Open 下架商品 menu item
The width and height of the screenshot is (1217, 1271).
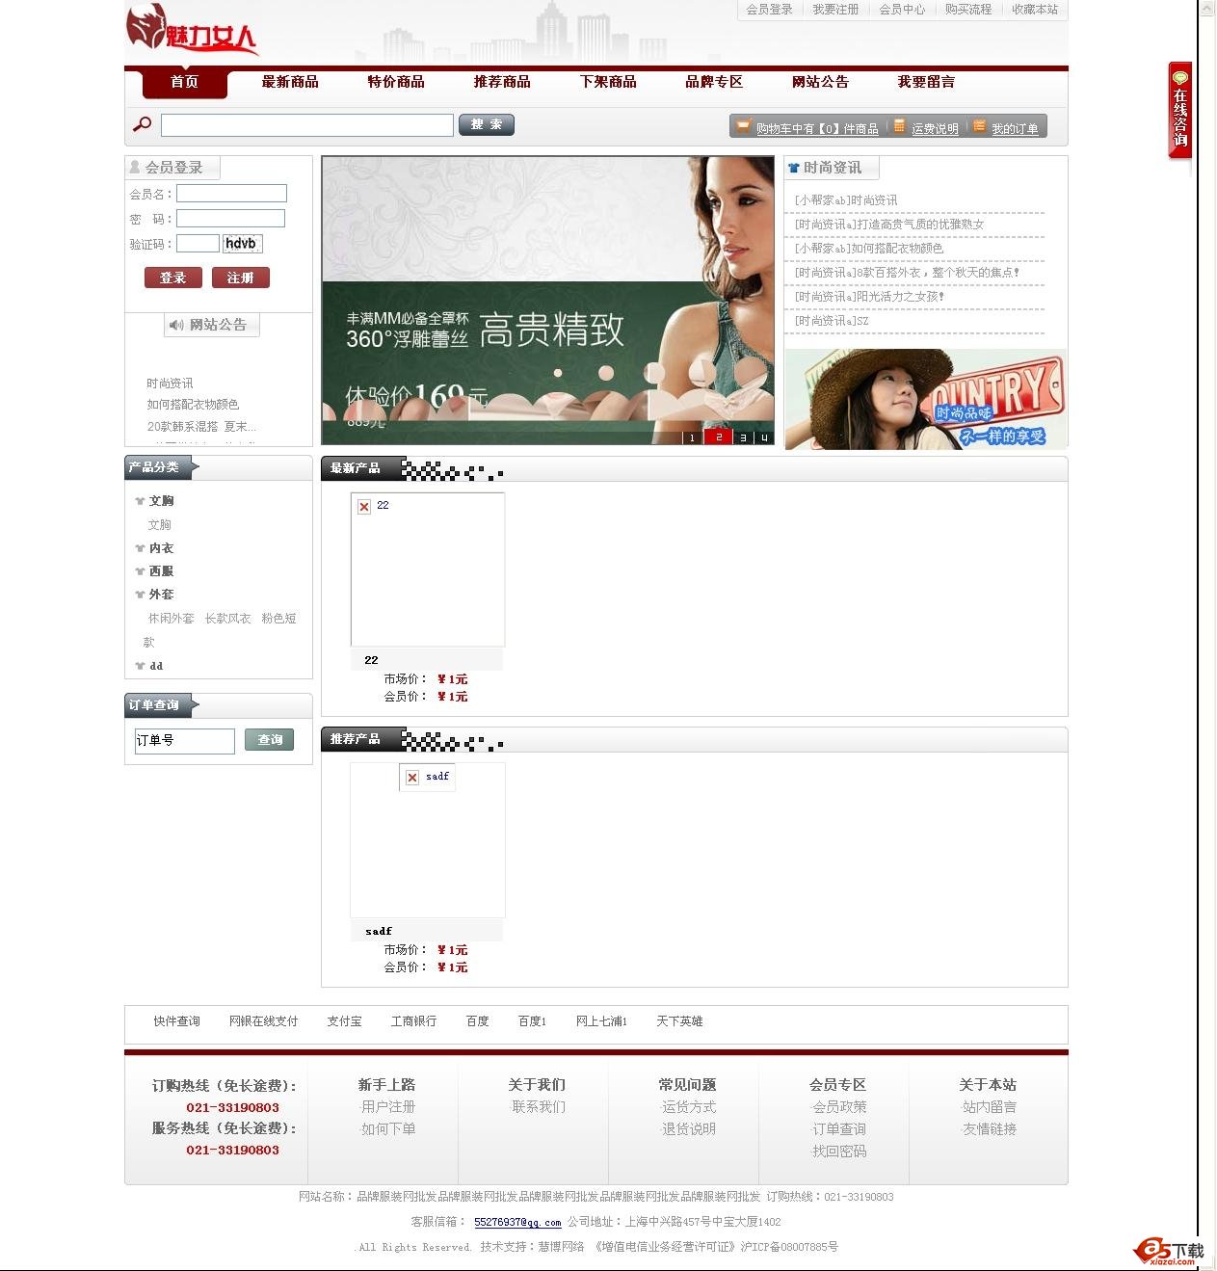click(x=608, y=82)
